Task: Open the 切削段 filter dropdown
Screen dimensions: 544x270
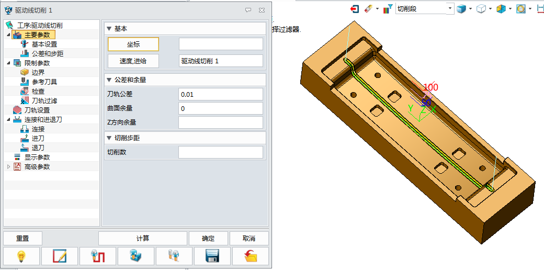Action: [x=450, y=9]
